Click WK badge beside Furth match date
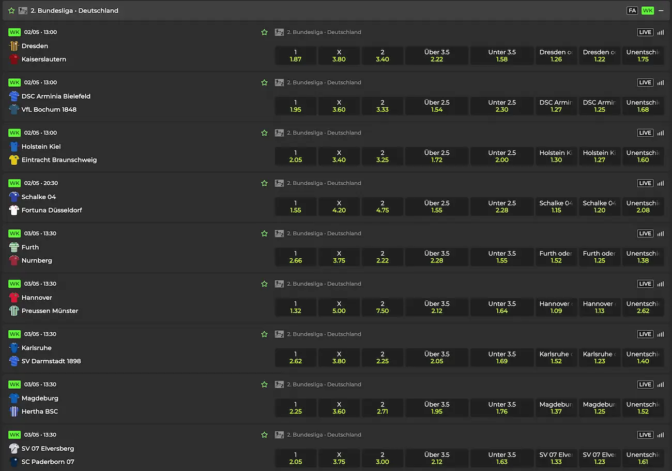Image resolution: width=672 pixels, height=471 pixels. pos(14,233)
